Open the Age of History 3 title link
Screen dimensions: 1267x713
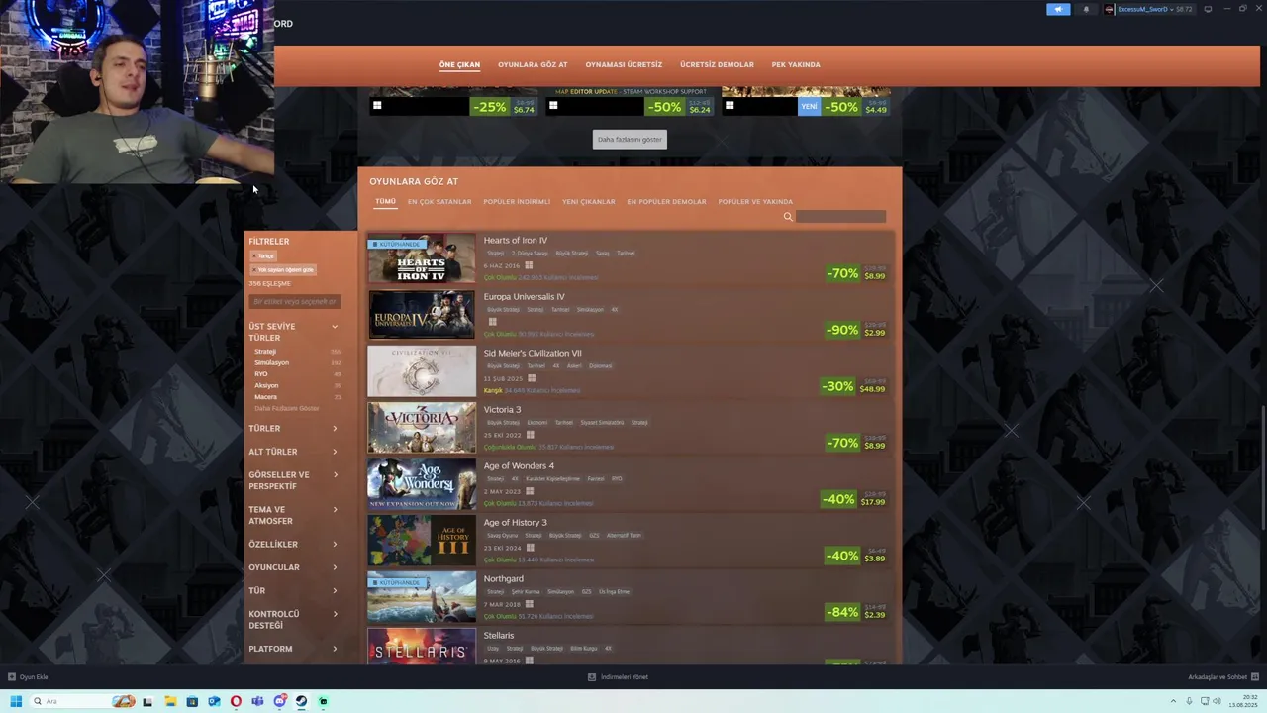click(515, 522)
